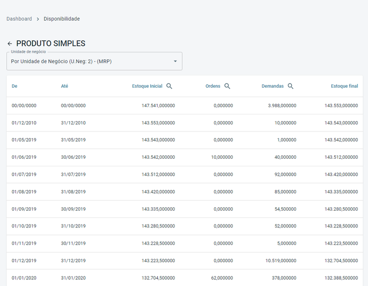Select Até date 31/12/2019
The height and width of the screenshot is (286, 368).
point(73,261)
